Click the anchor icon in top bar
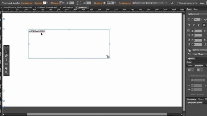This screenshot has width=207, height=116. pyautogui.click(x=172, y=3)
